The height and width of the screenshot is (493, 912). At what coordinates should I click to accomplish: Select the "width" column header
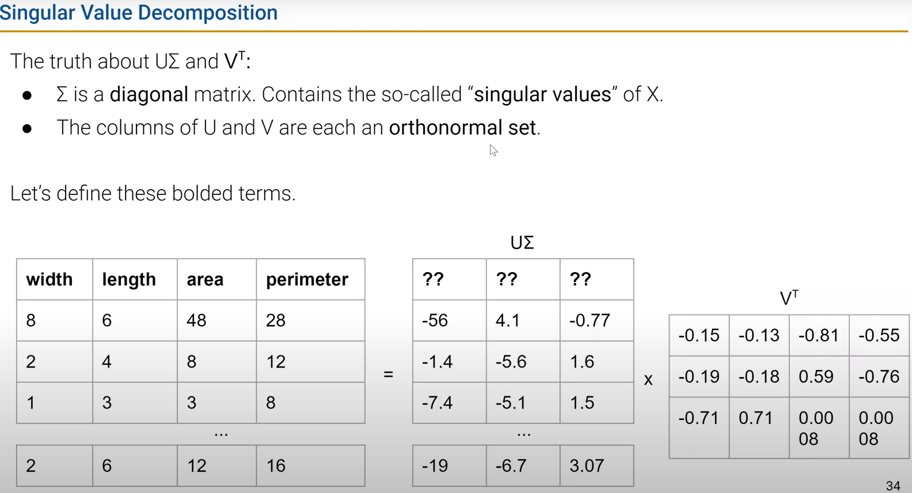(x=50, y=280)
